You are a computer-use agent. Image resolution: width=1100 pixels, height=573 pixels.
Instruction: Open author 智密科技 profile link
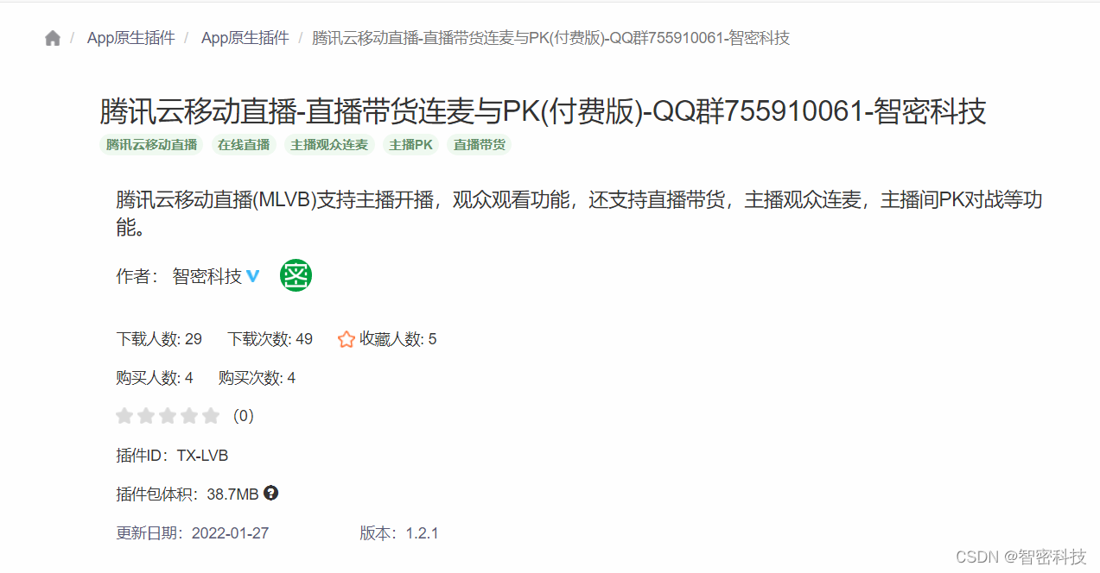click(207, 276)
